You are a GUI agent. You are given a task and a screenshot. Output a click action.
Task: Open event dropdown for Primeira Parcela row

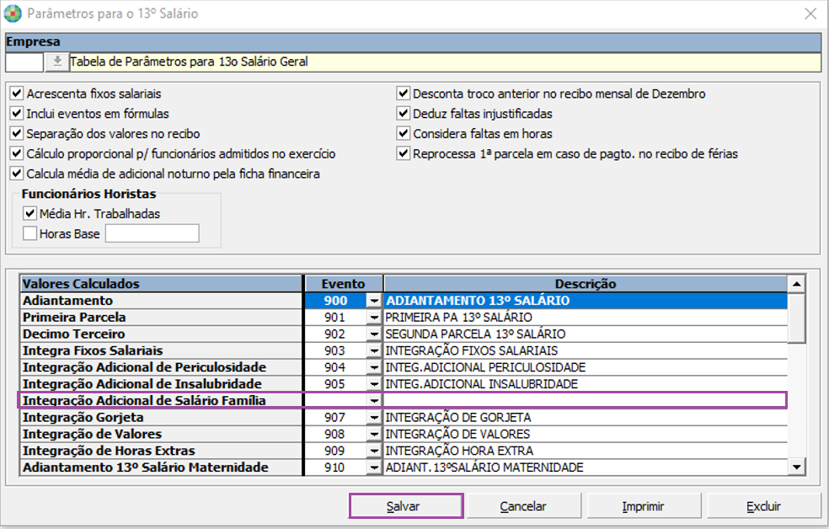click(374, 318)
